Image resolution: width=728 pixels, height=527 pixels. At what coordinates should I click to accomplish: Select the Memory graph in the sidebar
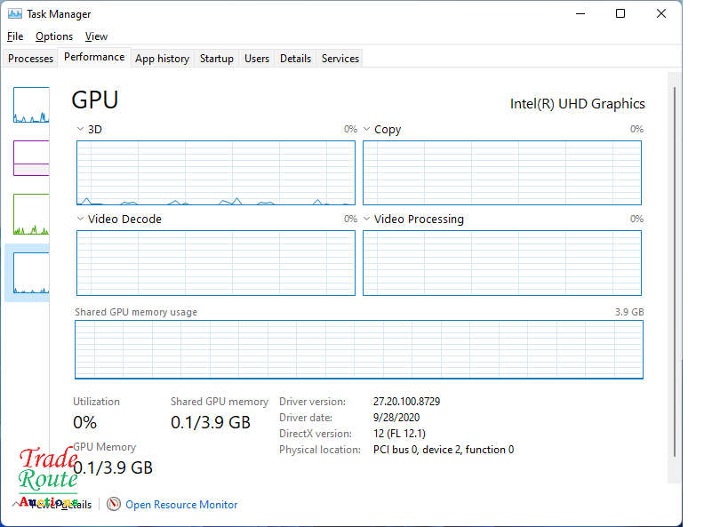point(31,157)
